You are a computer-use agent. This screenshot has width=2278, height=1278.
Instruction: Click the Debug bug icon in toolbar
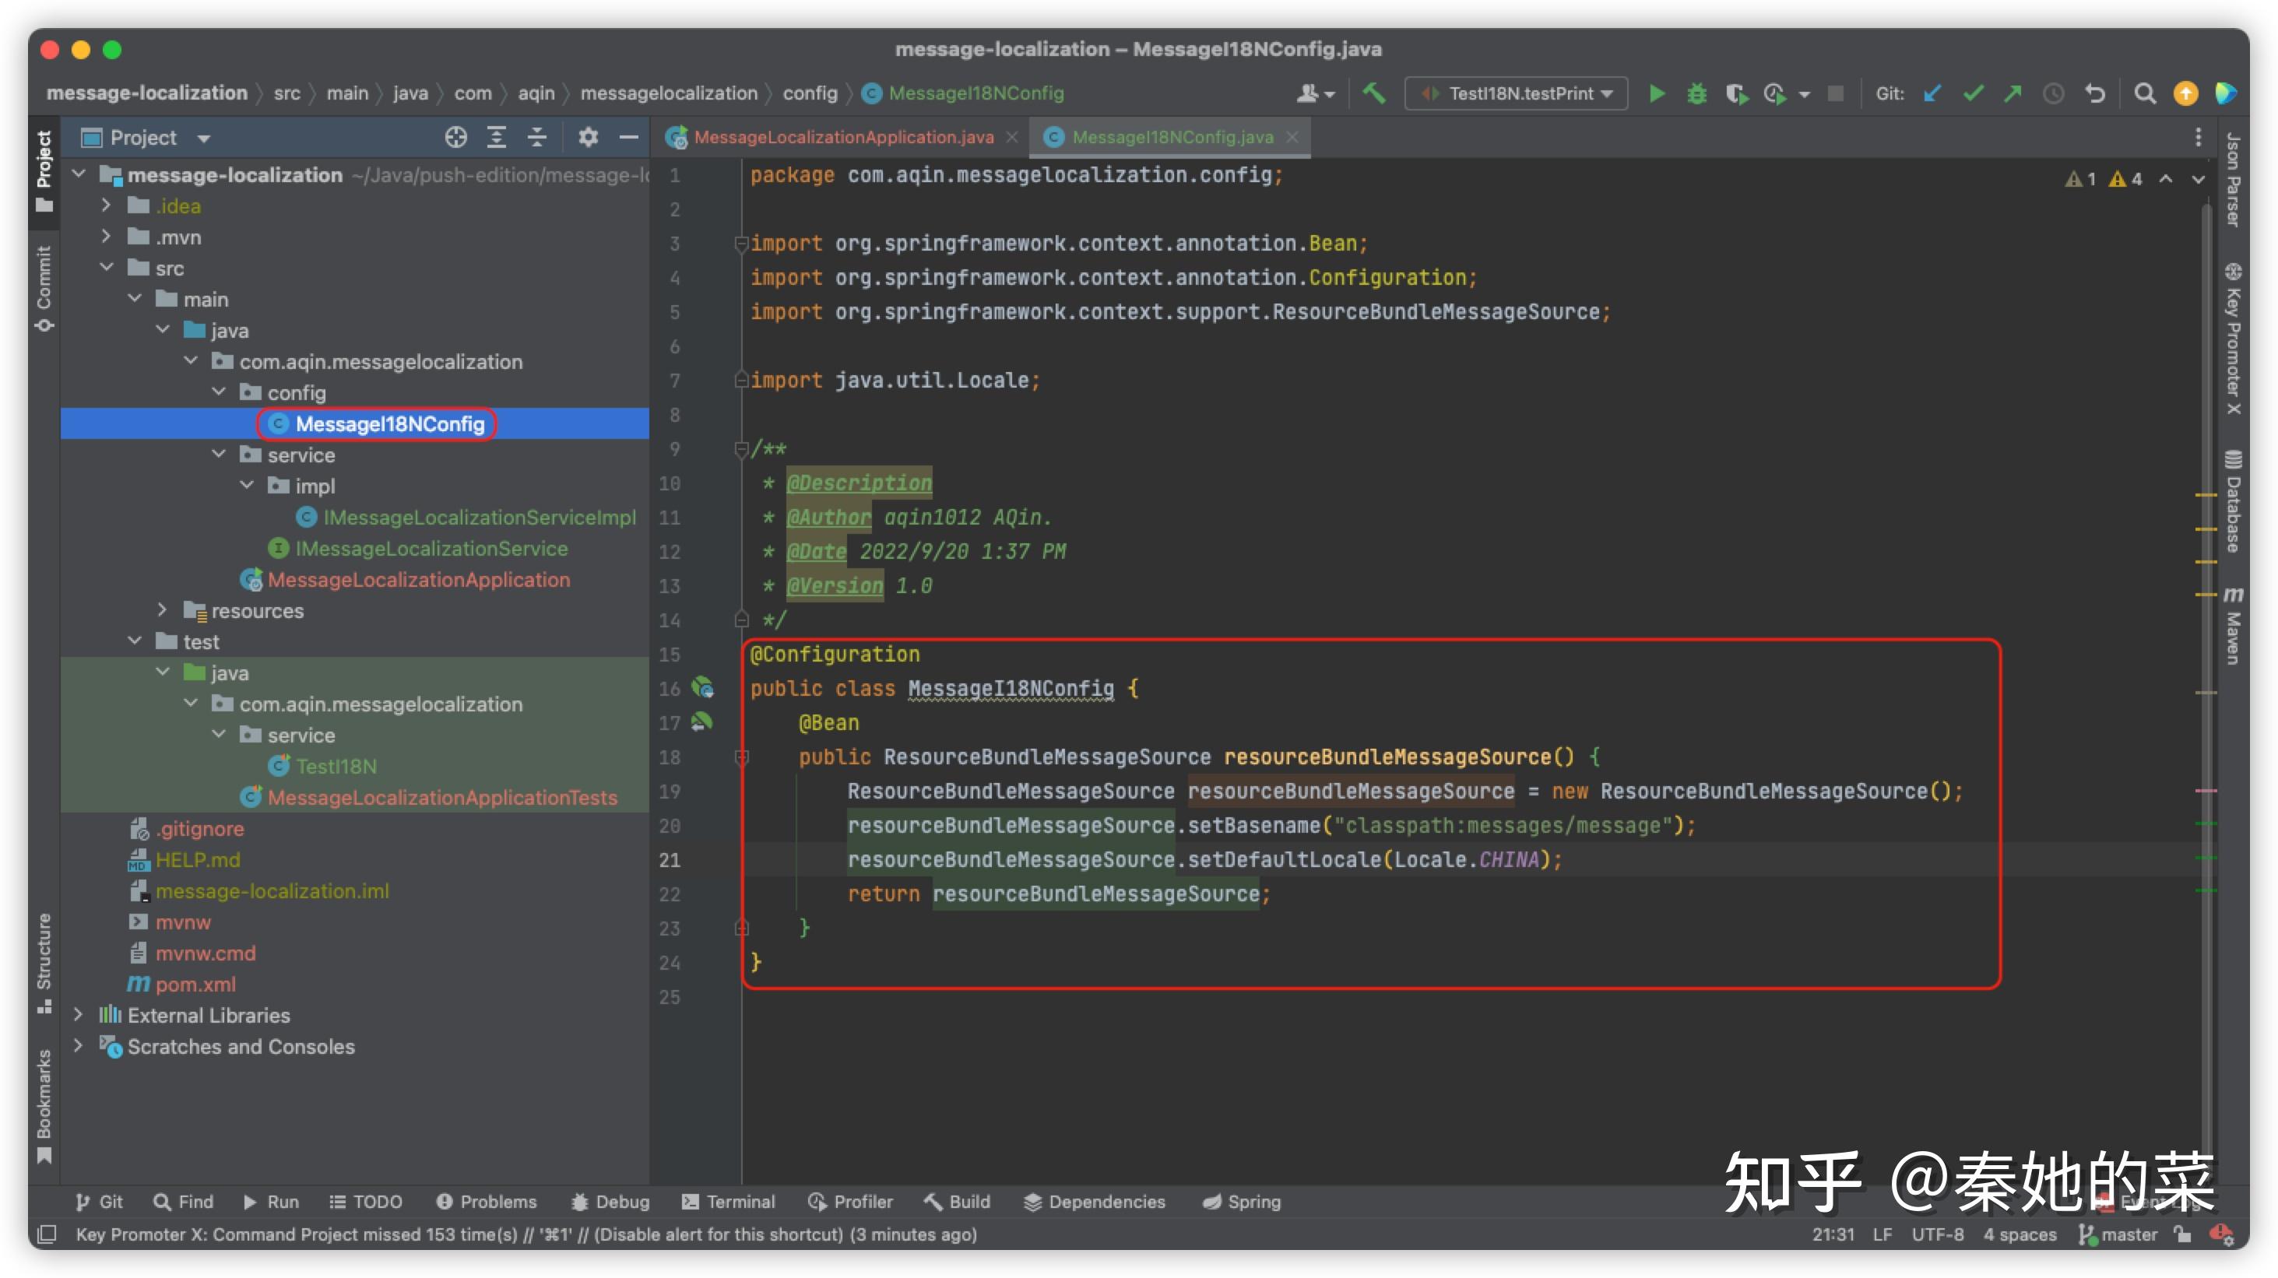tap(1696, 93)
